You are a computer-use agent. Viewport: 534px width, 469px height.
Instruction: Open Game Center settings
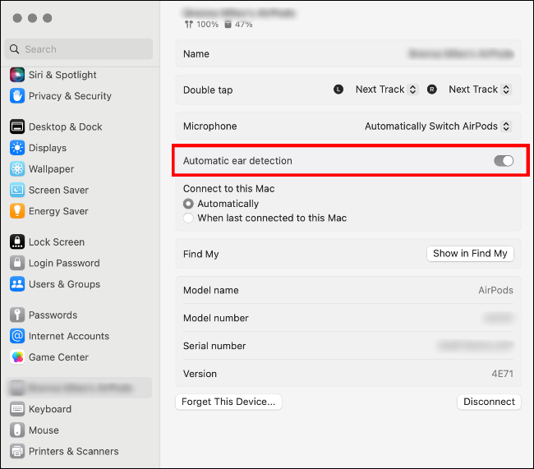pos(58,357)
